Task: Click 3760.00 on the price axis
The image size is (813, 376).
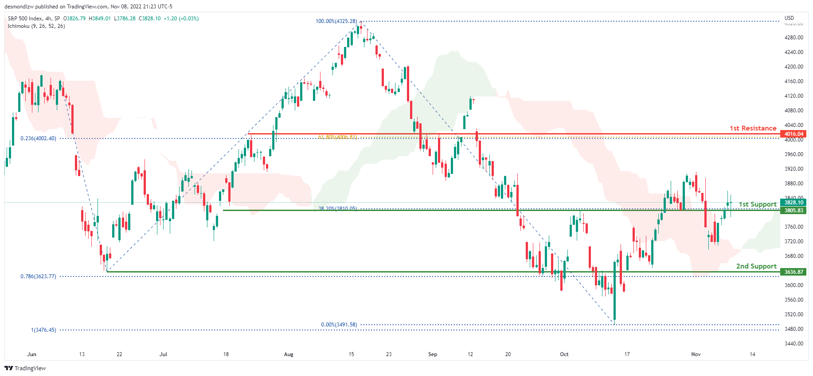Action: (x=794, y=227)
